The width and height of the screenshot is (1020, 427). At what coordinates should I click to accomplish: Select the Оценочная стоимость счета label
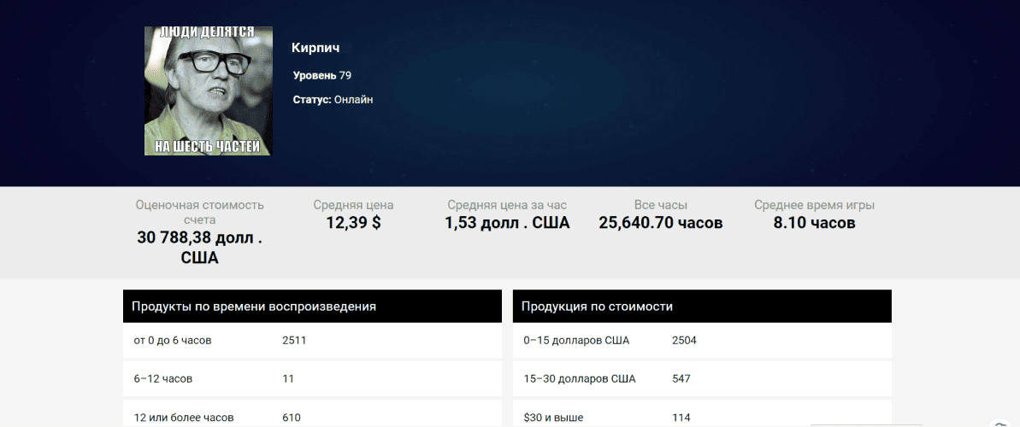click(x=200, y=213)
